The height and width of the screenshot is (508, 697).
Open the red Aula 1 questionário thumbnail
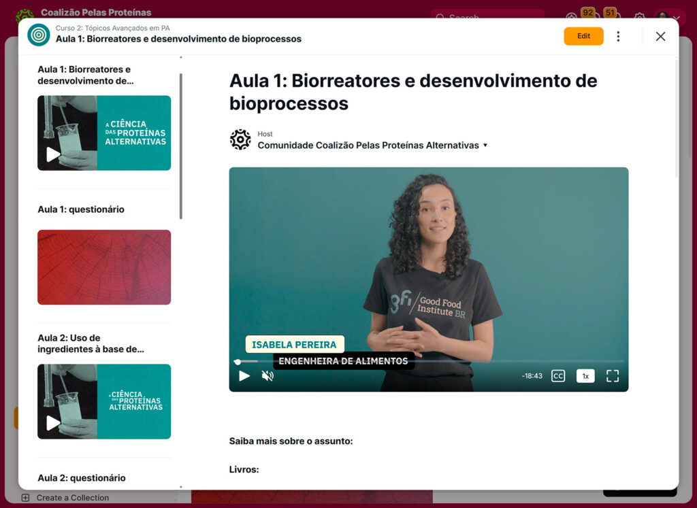104,267
